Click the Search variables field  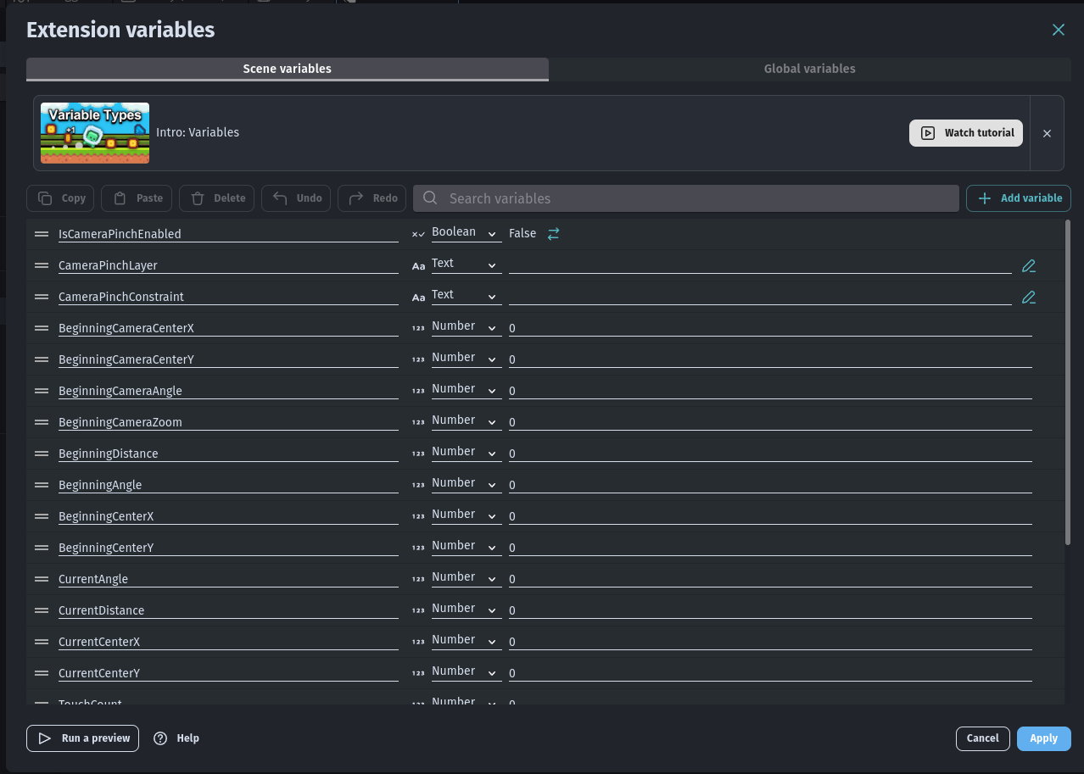click(685, 198)
